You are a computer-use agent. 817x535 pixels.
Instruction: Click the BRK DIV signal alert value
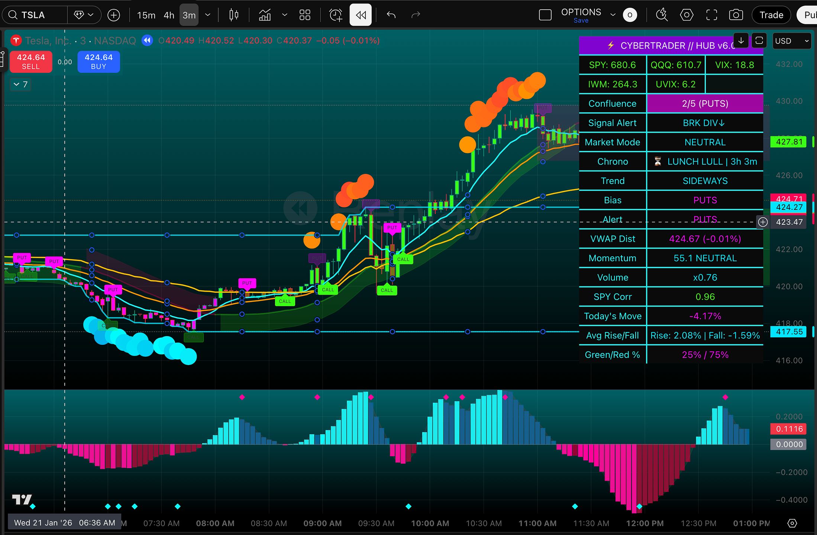click(705, 123)
